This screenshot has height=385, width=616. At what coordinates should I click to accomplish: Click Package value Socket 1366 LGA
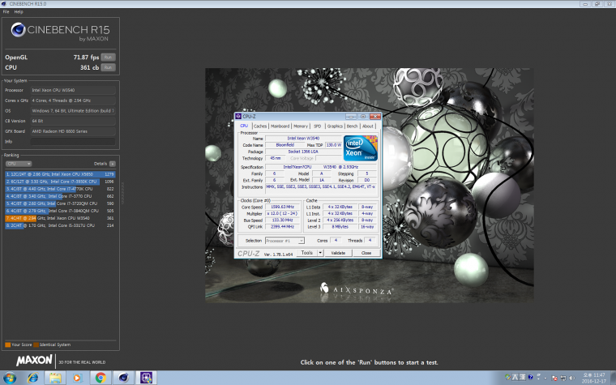[303, 152]
